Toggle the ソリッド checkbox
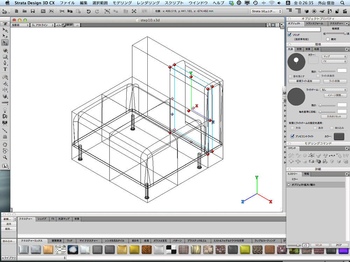The width and height of the screenshot is (350, 262). click(x=289, y=35)
